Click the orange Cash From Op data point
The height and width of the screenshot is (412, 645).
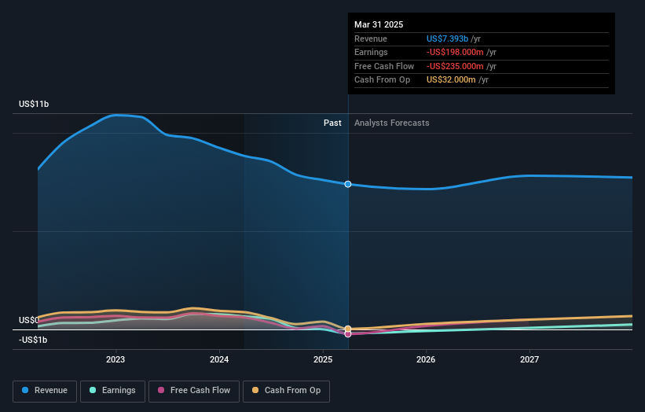click(348, 329)
